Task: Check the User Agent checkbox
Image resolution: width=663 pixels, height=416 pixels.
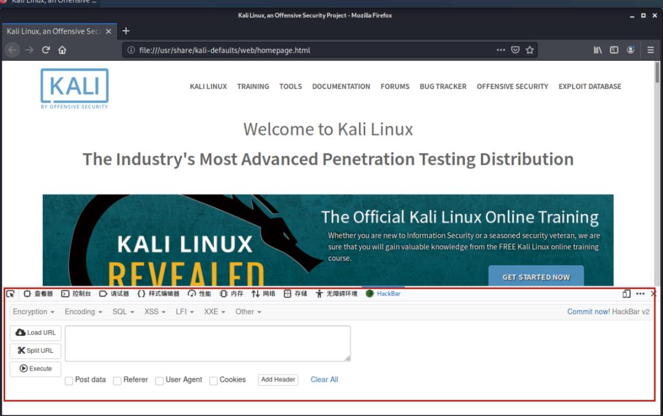Action: point(160,381)
